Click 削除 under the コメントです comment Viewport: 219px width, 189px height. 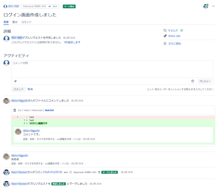tap(32, 139)
